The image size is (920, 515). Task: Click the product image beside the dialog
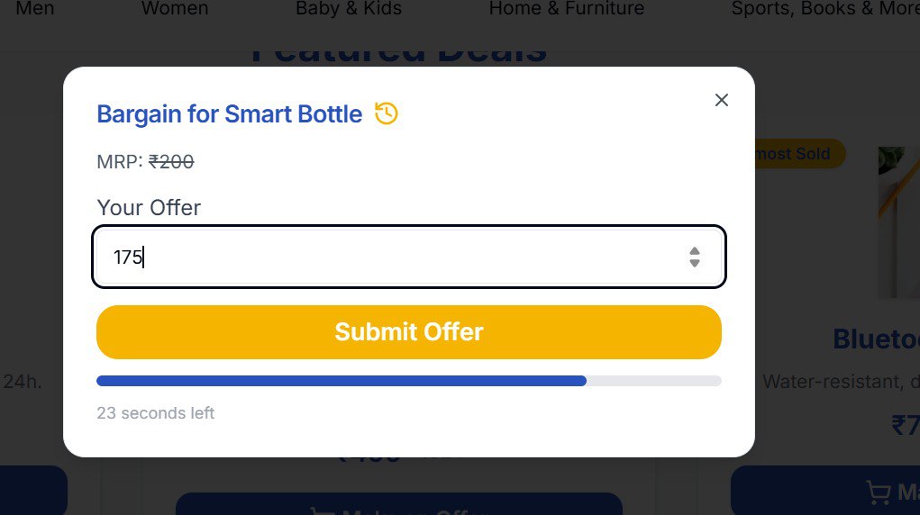coord(898,222)
